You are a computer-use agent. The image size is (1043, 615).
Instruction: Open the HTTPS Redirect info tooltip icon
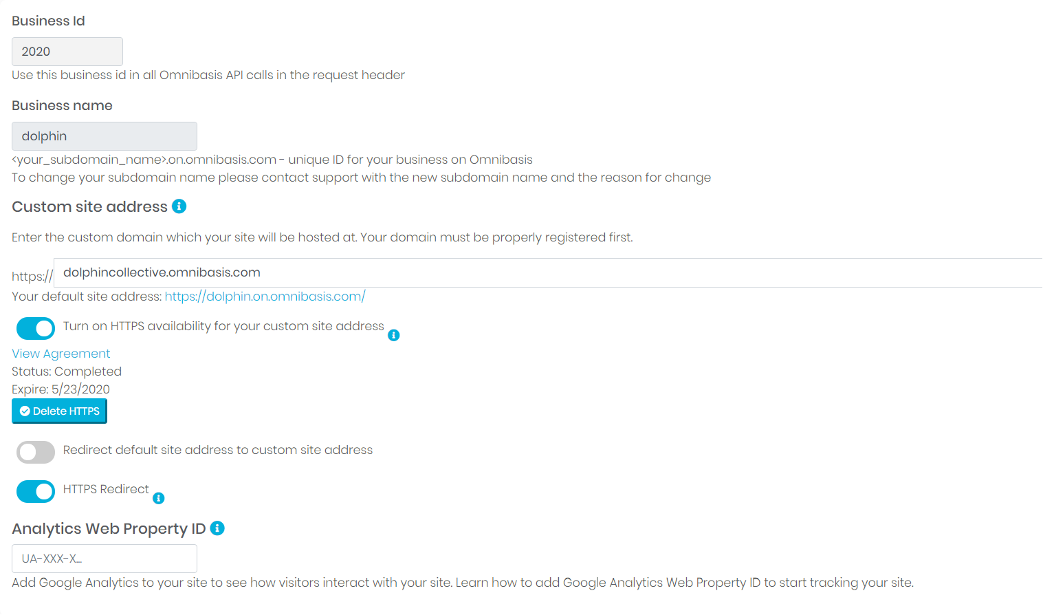point(159,498)
